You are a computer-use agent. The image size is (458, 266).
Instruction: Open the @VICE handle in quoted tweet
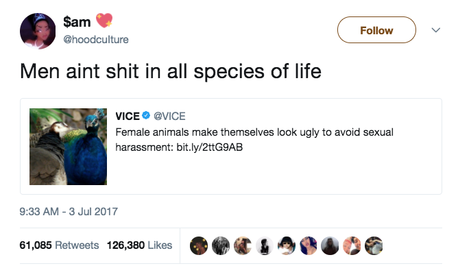click(169, 117)
